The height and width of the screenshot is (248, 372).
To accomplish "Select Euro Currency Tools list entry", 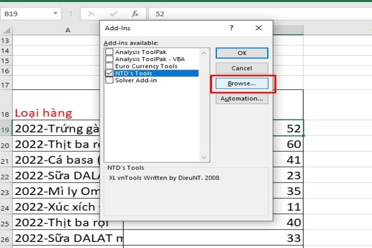I will click(146, 66).
